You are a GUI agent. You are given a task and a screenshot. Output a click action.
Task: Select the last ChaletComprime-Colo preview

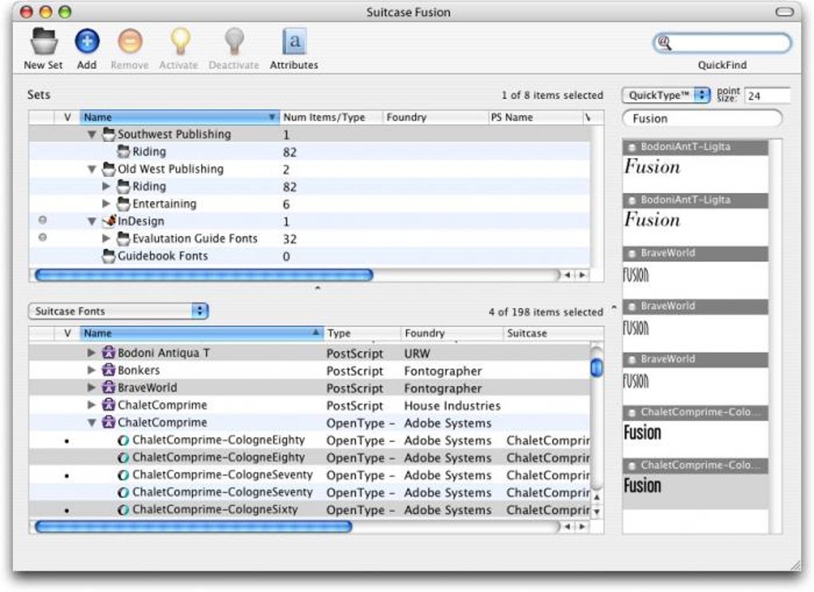tap(696, 484)
